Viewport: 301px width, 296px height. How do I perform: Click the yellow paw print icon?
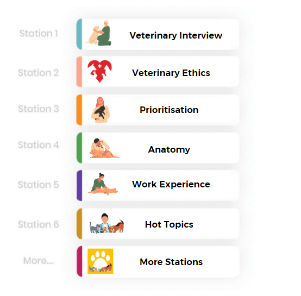point(100,261)
